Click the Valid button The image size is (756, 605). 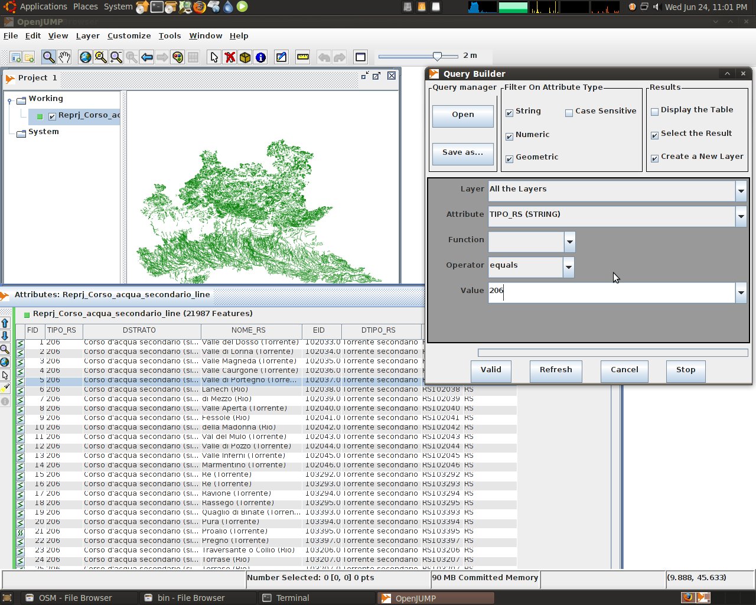coord(491,371)
